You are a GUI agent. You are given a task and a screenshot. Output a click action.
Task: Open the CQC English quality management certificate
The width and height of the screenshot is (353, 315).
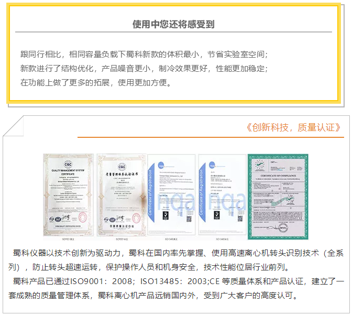pyautogui.click(x=68, y=195)
